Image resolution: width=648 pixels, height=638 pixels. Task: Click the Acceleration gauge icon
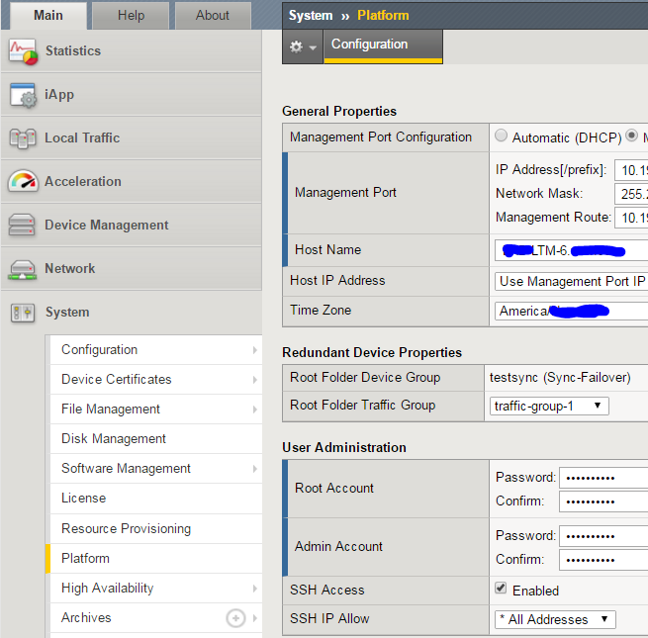tap(23, 182)
